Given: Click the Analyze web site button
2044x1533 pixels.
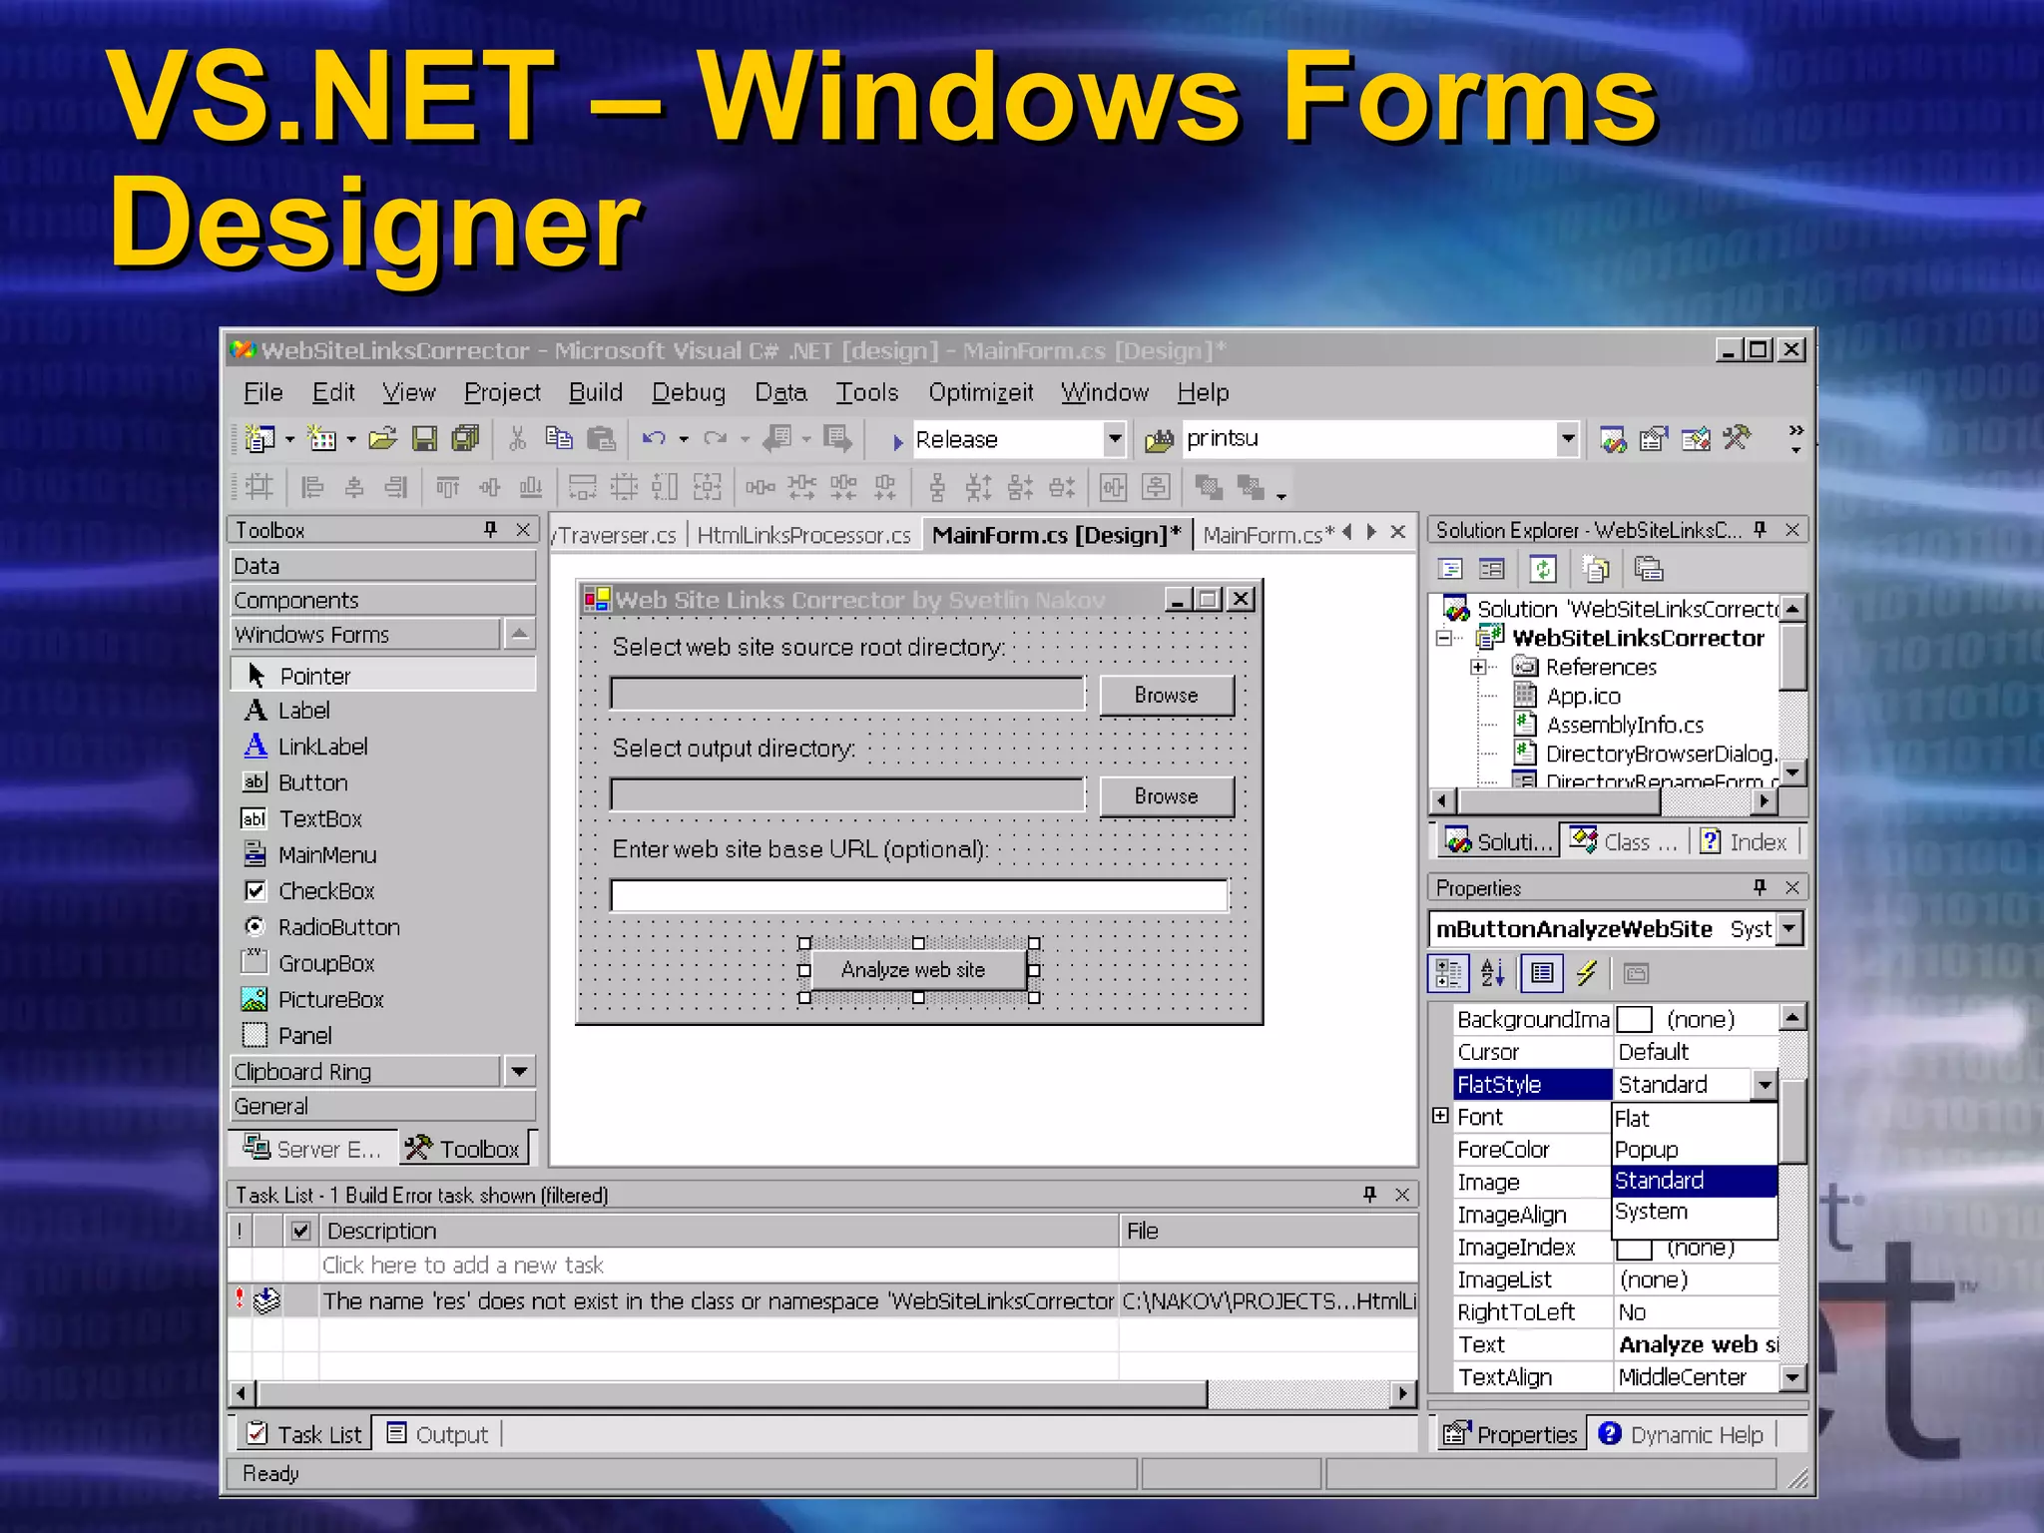Looking at the screenshot, I should point(913,969).
